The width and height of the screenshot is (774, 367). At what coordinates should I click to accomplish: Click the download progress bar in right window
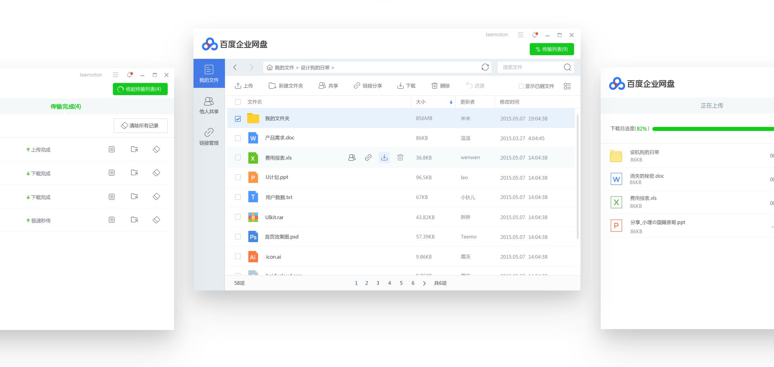[713, 129]
